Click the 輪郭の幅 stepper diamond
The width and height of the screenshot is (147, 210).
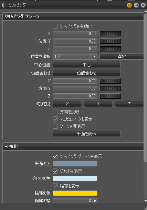(95, 201)
